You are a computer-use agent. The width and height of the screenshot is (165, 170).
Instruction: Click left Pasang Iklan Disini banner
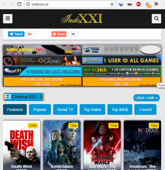42,82
